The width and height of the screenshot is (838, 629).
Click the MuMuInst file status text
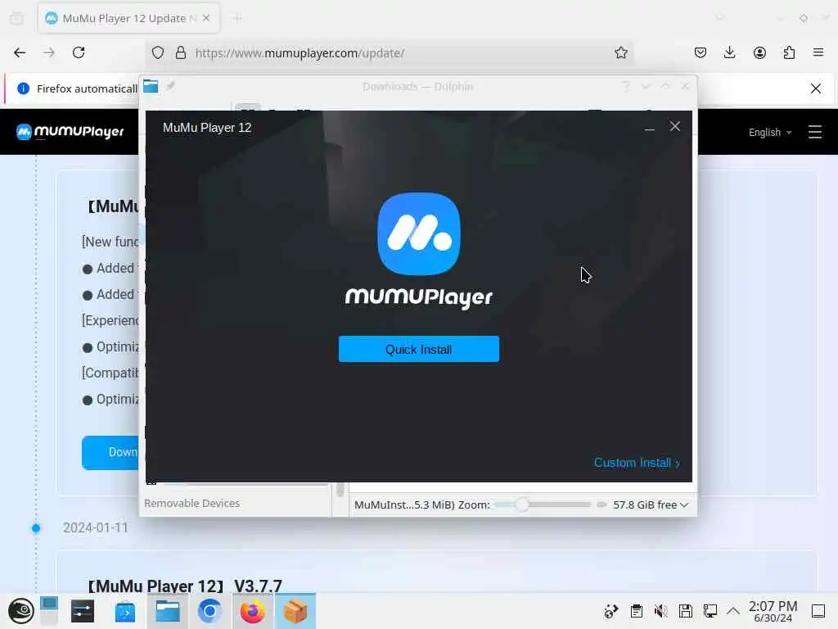coord(404,505)
